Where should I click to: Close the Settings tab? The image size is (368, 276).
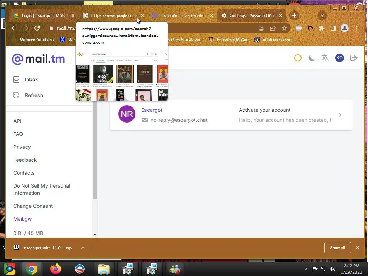(281, 15)
